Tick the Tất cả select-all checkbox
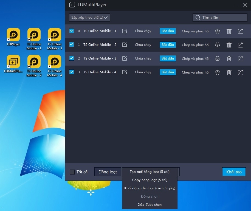This screenshot has height=211, width=251. pyautogui.click(x=72, y=172)
